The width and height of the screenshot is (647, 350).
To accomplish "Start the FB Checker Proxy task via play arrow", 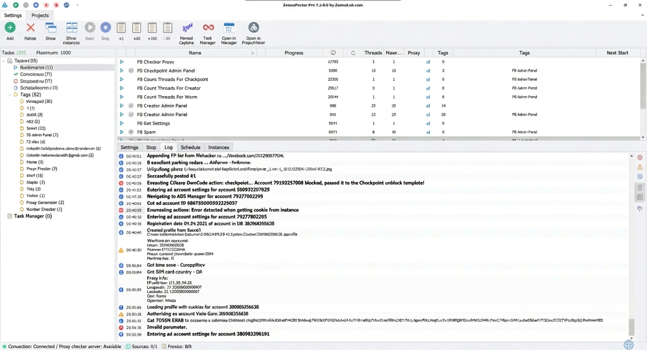I will tap(122, 62).
